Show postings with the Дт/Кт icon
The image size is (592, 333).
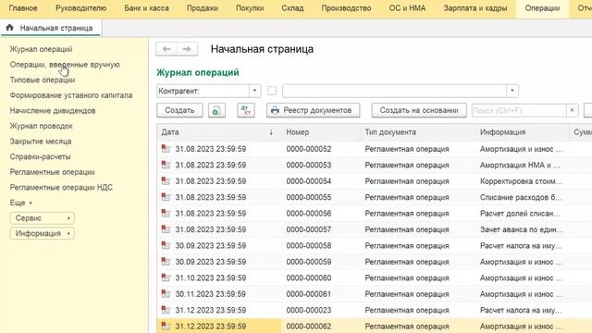click(x=246, y=110)
